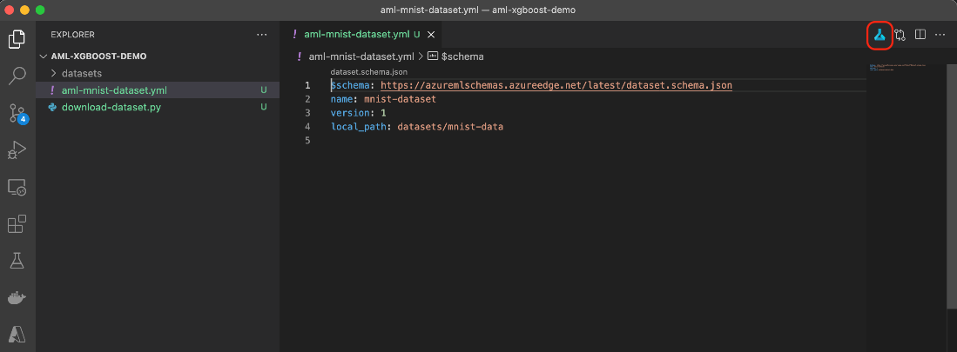957x352 pixels.
Task: Open the Remote Explorer view
Action: [x=17, y=188]
